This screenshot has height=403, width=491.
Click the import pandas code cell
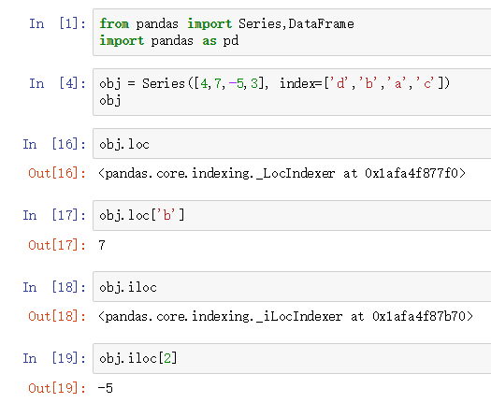pyautogui.click(x=292, y=32)
